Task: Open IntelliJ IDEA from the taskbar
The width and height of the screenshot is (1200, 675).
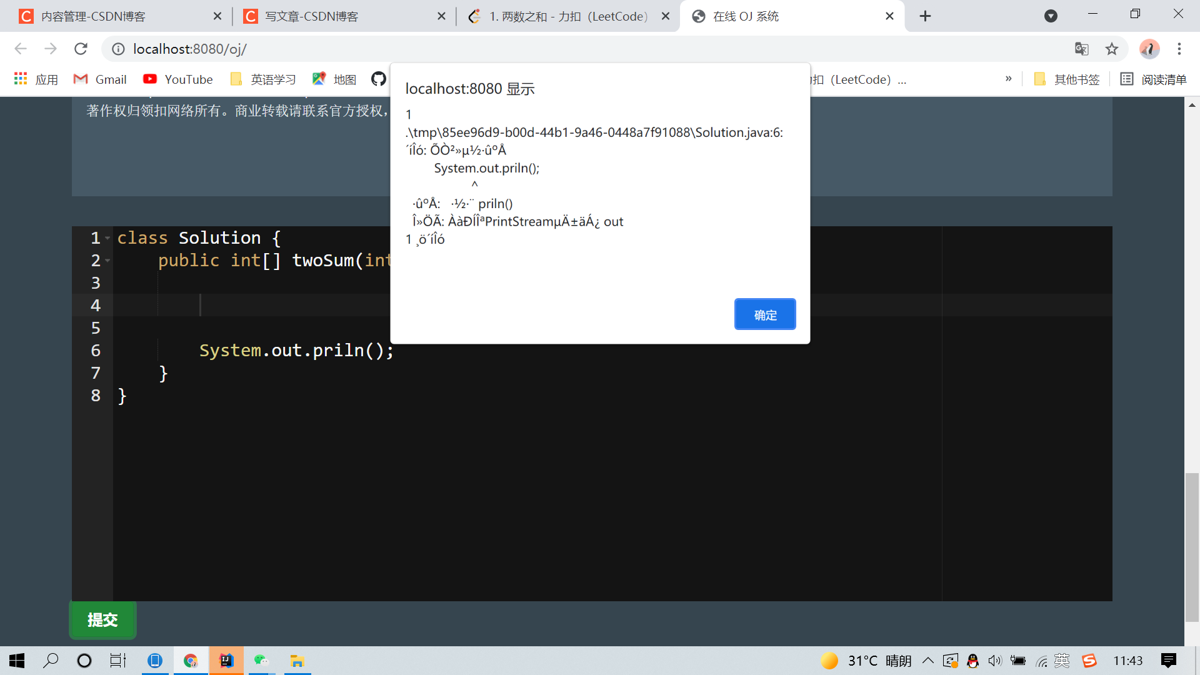Action: coord(226,661)
